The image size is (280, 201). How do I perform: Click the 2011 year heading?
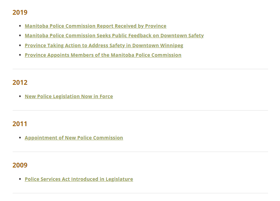[20, 124]
